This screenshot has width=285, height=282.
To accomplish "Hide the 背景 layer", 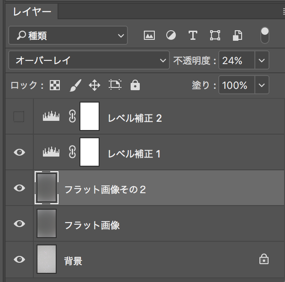I will [x=19, y=259].
